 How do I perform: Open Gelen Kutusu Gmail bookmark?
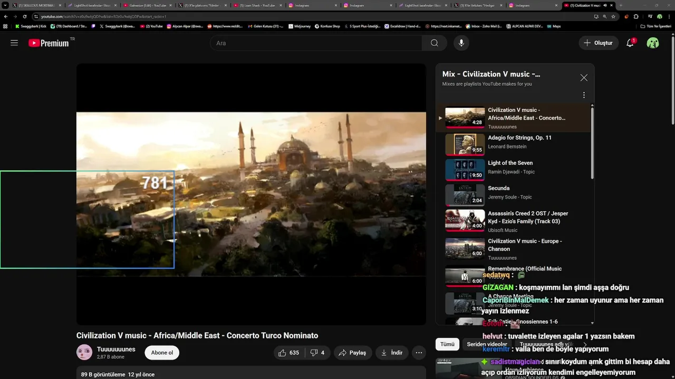tap(265, 26)
